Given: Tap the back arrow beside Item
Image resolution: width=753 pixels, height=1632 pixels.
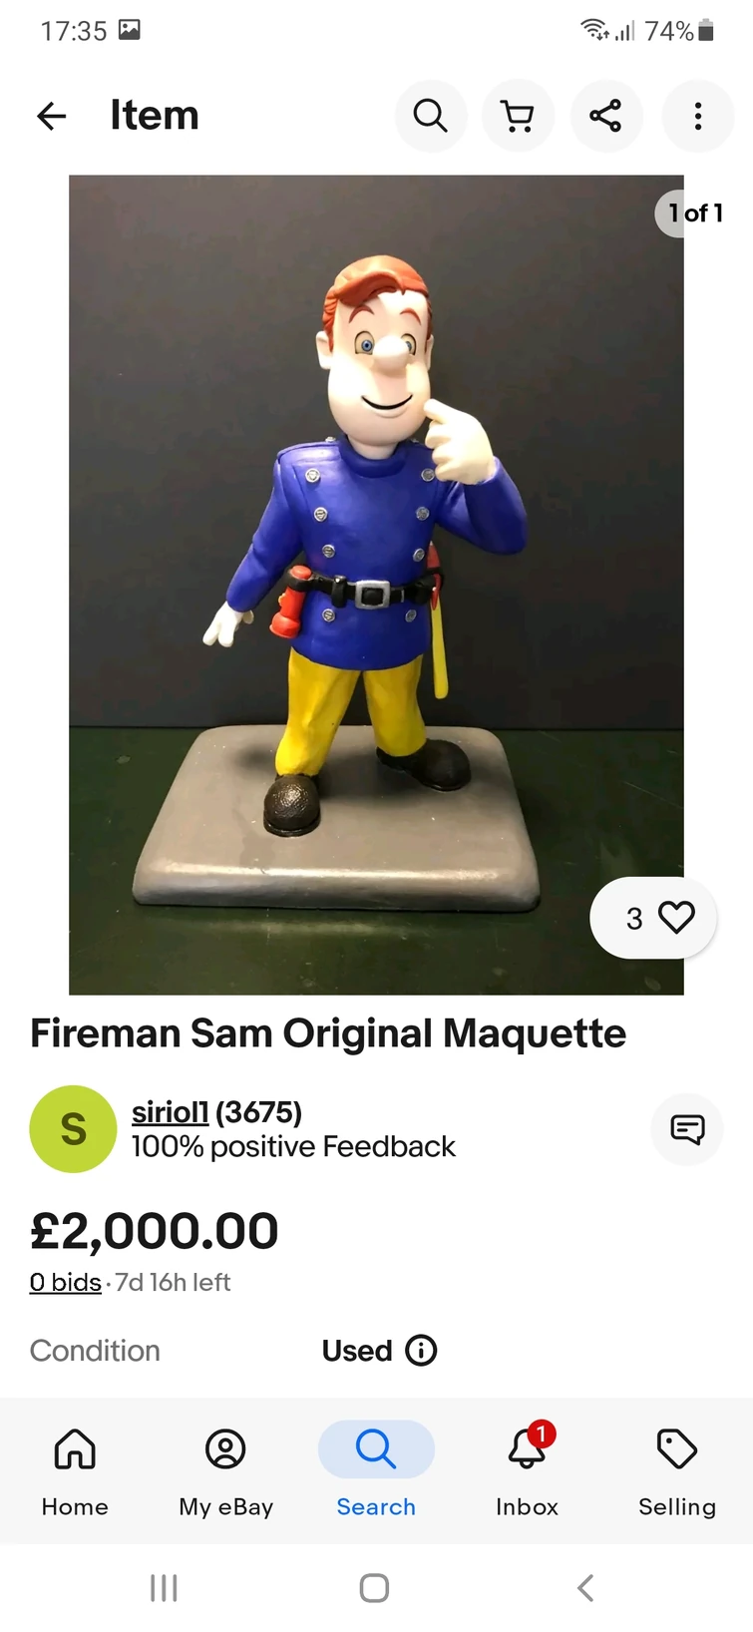Looking at the screenshot, I should point(52,116).
